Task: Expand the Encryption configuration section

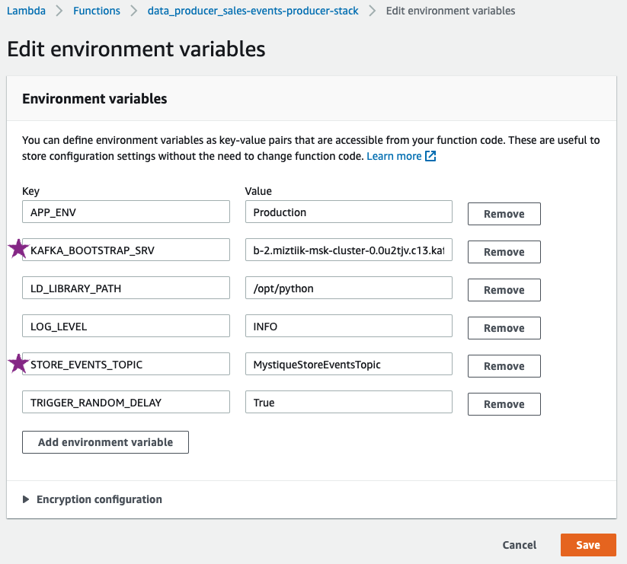Action: coord(26,500)
